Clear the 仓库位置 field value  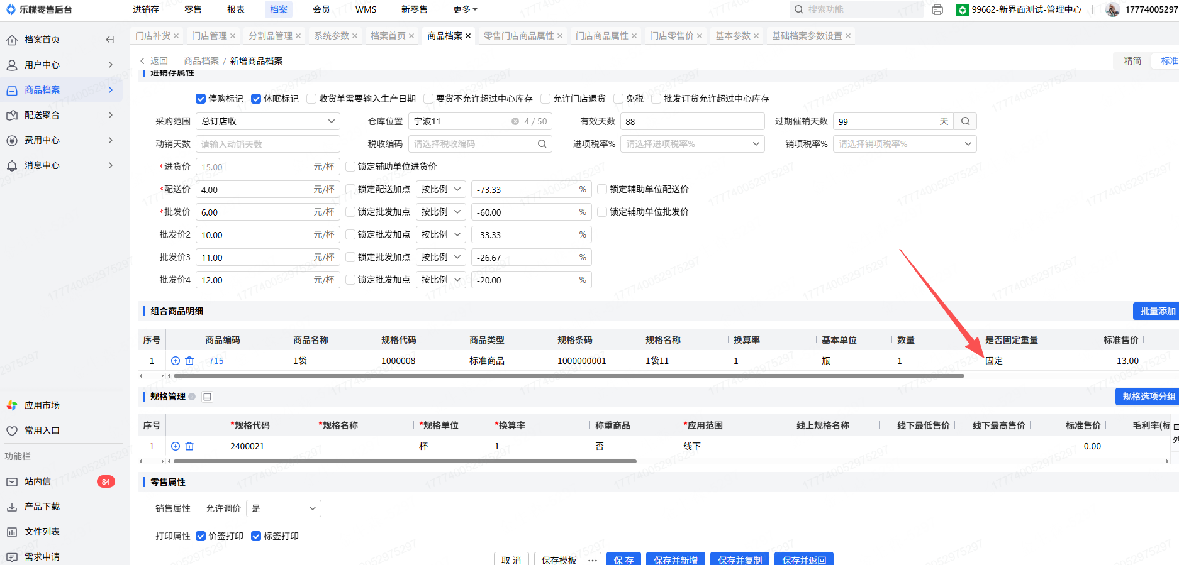click(x=515, y=121)
